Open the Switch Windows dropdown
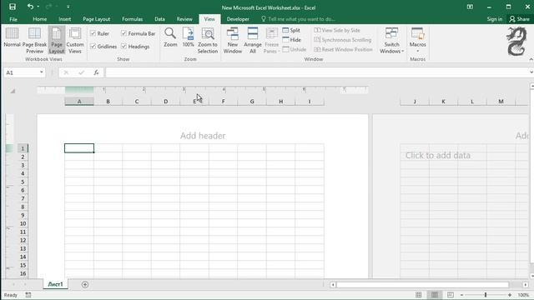534x300 pixels. pyautogui.click(x=391, y=41)
